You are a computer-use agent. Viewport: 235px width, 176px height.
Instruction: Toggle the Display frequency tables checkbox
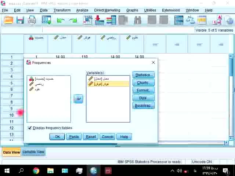click(x=30, y=128)
